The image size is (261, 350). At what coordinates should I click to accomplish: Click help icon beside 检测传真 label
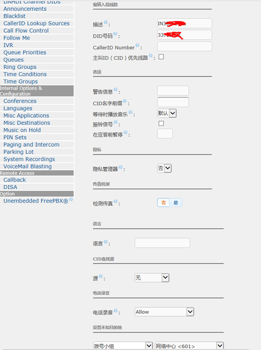point(116,201)
